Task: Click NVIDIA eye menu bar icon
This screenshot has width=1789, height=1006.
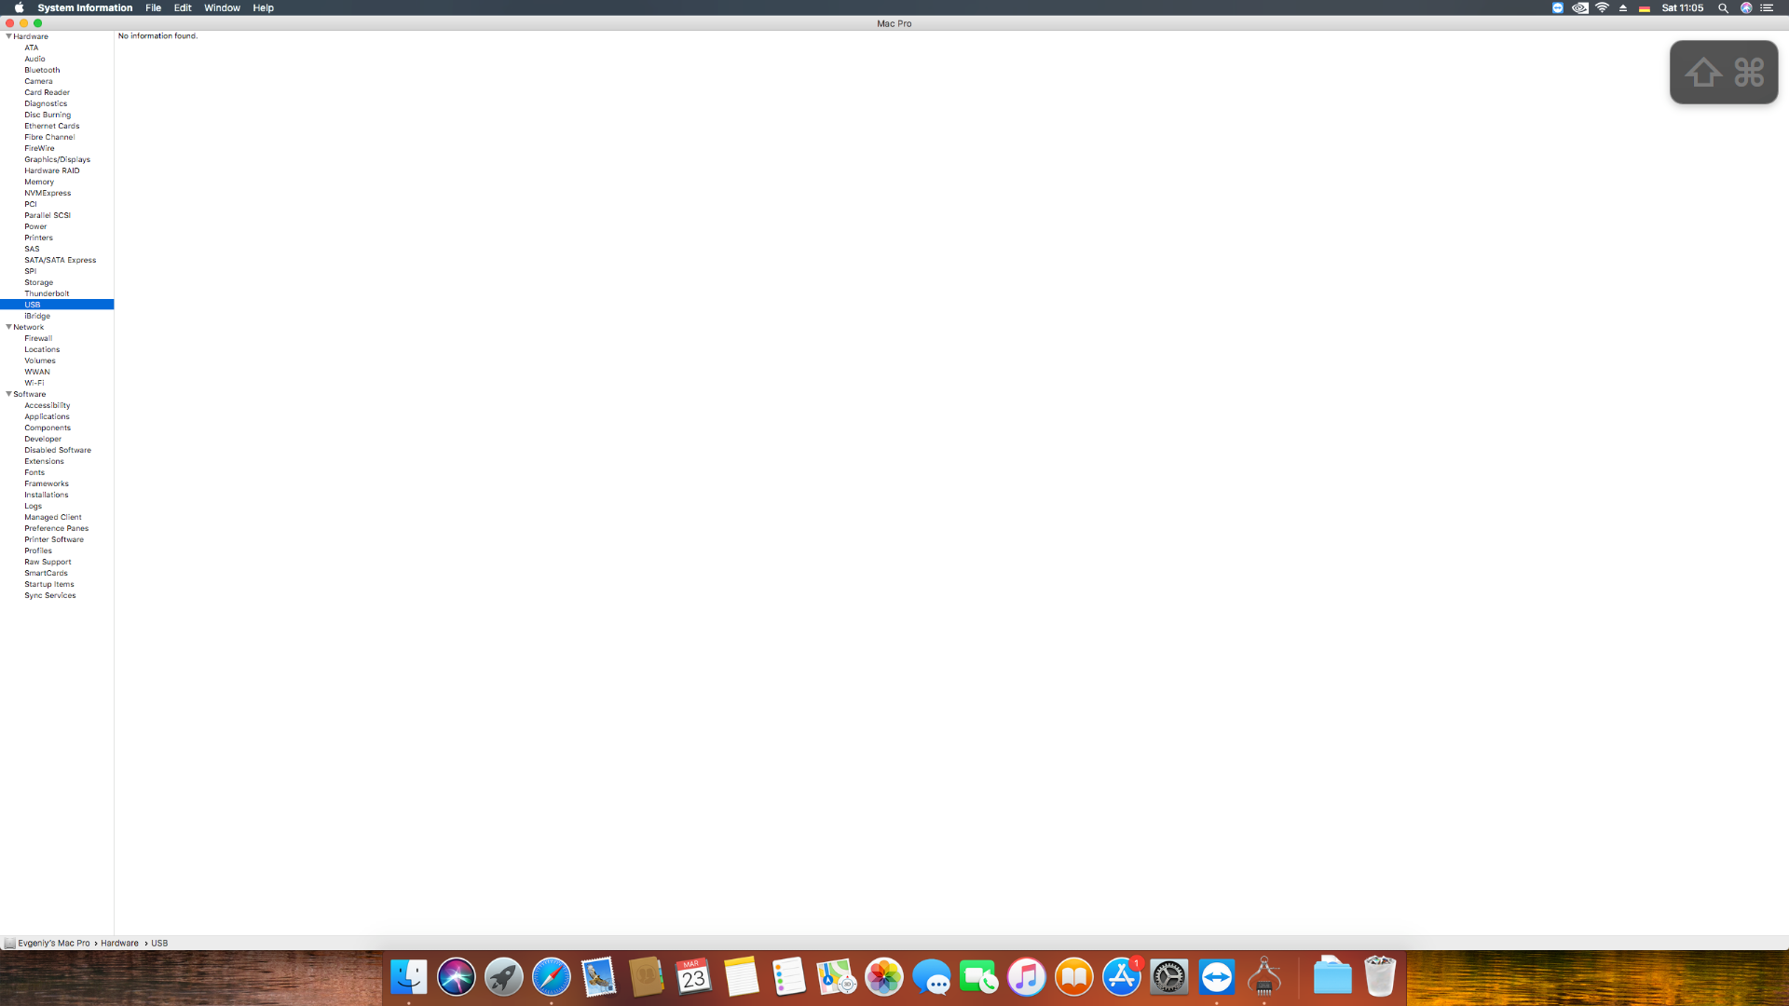Action: click(1580, 7)
